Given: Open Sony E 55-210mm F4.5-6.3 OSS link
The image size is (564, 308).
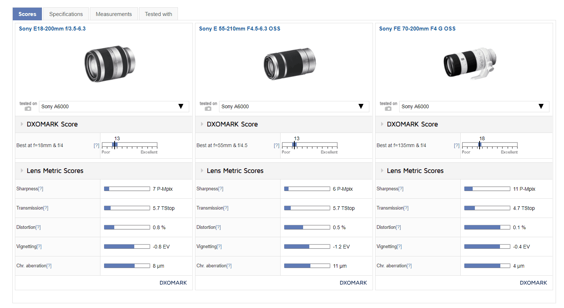Looking at the screenshot, I should [239, 29].
